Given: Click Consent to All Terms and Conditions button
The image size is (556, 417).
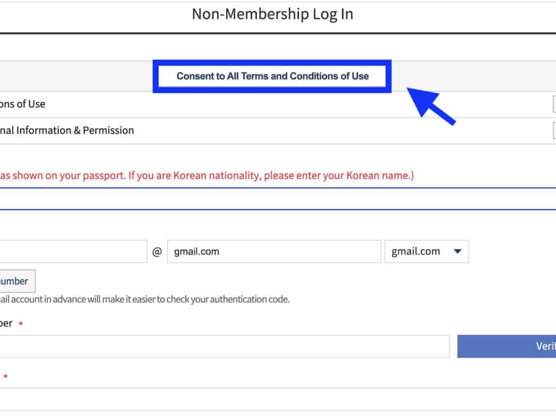Looking at the screenshot, I should tap(272, 76).
